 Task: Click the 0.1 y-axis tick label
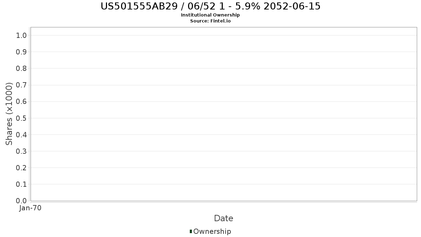point(21,184)
